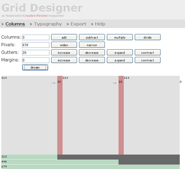This screenshot has height=169, width=185.
Task: Widen the pixel width
Action: [x=64, y=45]
